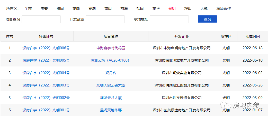This screenshot has height=117, width=268.
Task: Select the 福田 district filter
Action: (x=60, y=8)
